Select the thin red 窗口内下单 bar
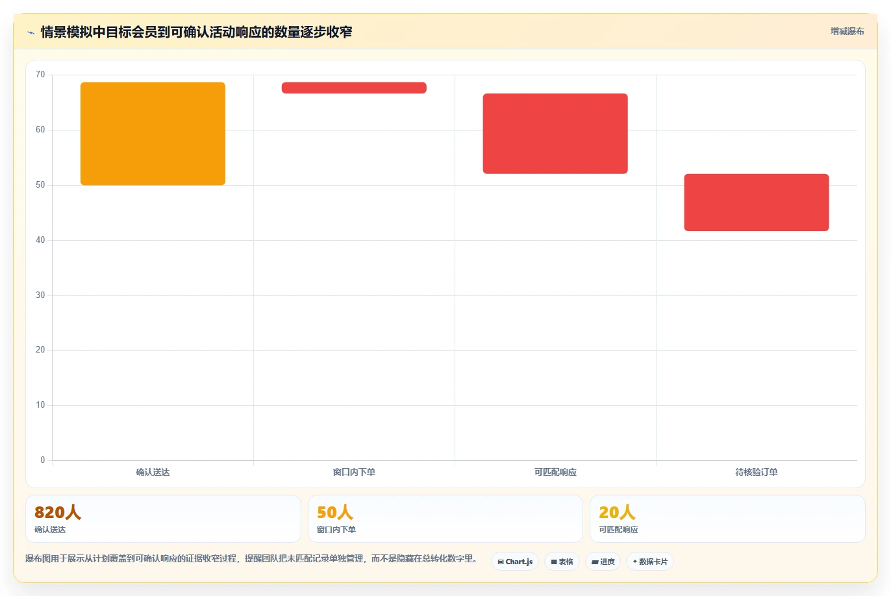The image size is (891, 596). tap(354, 88)
